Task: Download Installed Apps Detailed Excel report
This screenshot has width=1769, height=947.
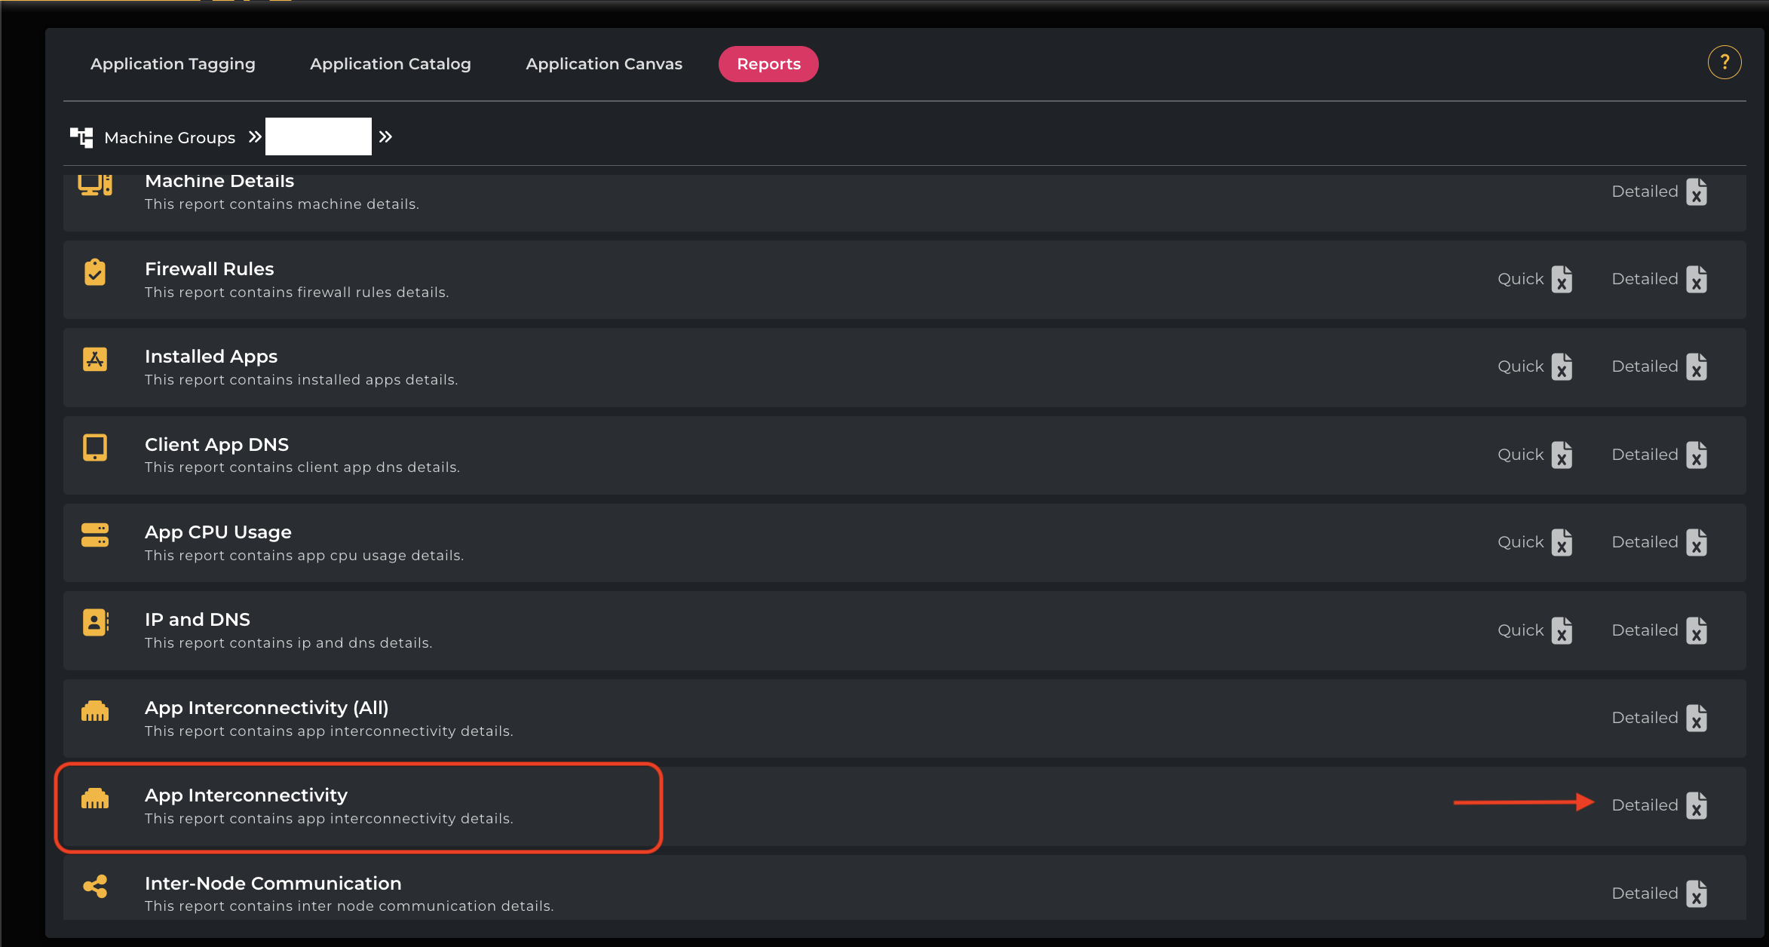Action: [x=1696, y=367]
